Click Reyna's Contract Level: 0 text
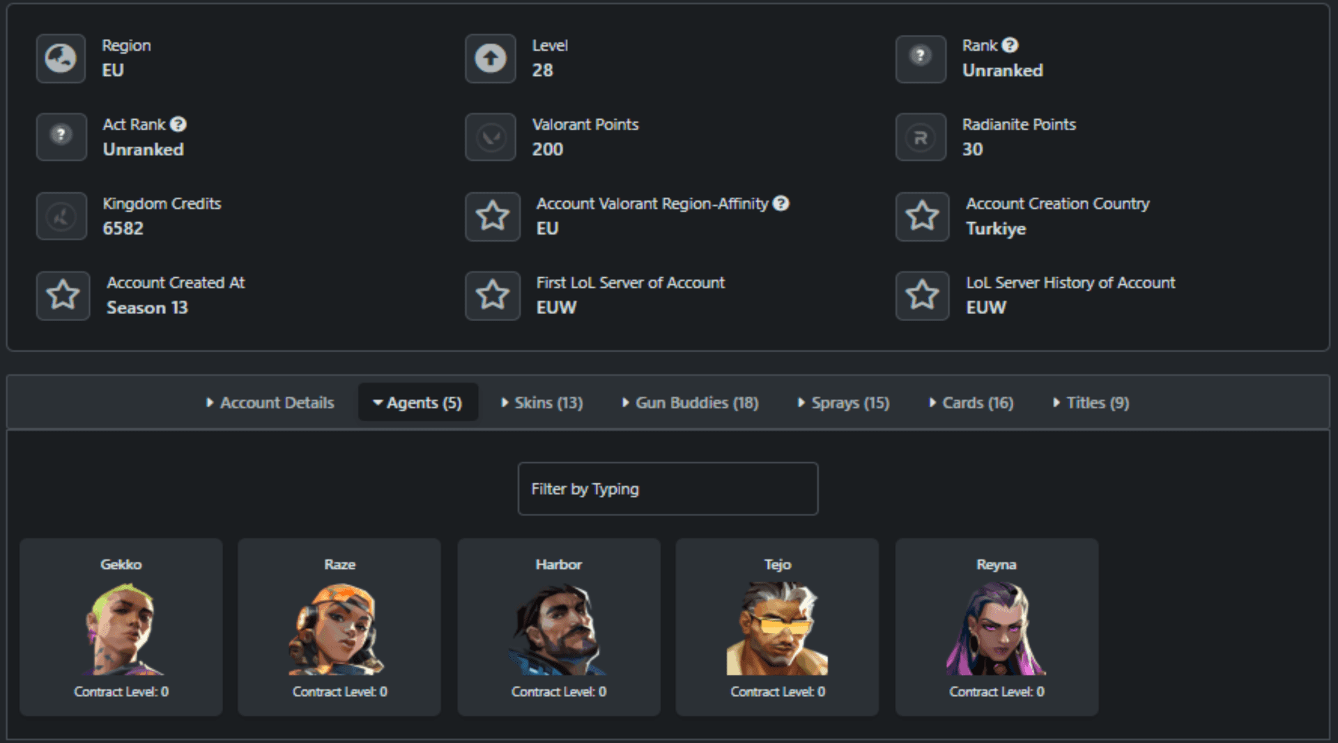Image resolution: width=1338 pixels, height=743 pixels. tap(997, 691)
